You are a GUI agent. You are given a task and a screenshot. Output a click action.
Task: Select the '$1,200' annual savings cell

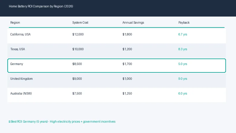(127, 49)
